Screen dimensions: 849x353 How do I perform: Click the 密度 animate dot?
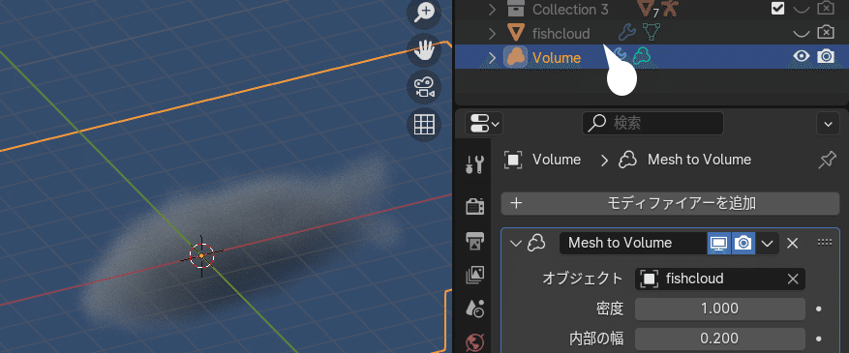(x=819, y=309)
